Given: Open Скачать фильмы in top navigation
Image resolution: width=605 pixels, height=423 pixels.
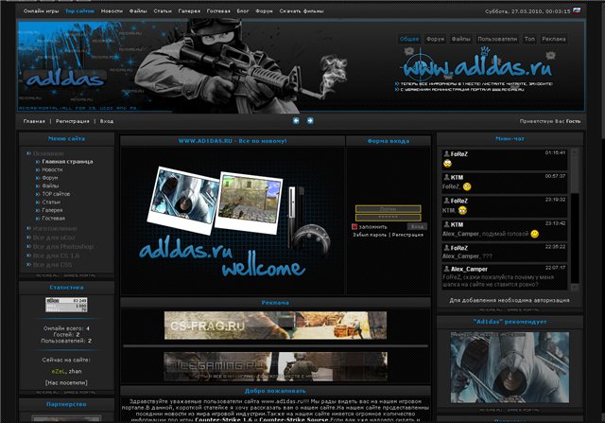Looking at the screenshot, I should [302, 11].
